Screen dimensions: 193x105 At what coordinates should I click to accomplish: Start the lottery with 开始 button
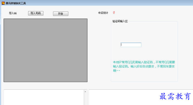(x=60, y=14)
